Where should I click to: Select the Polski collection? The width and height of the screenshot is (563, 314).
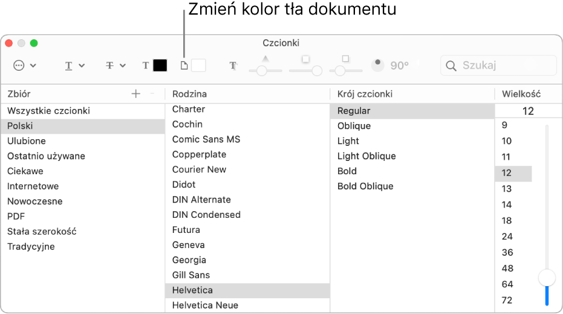click(x=83, y=126)
